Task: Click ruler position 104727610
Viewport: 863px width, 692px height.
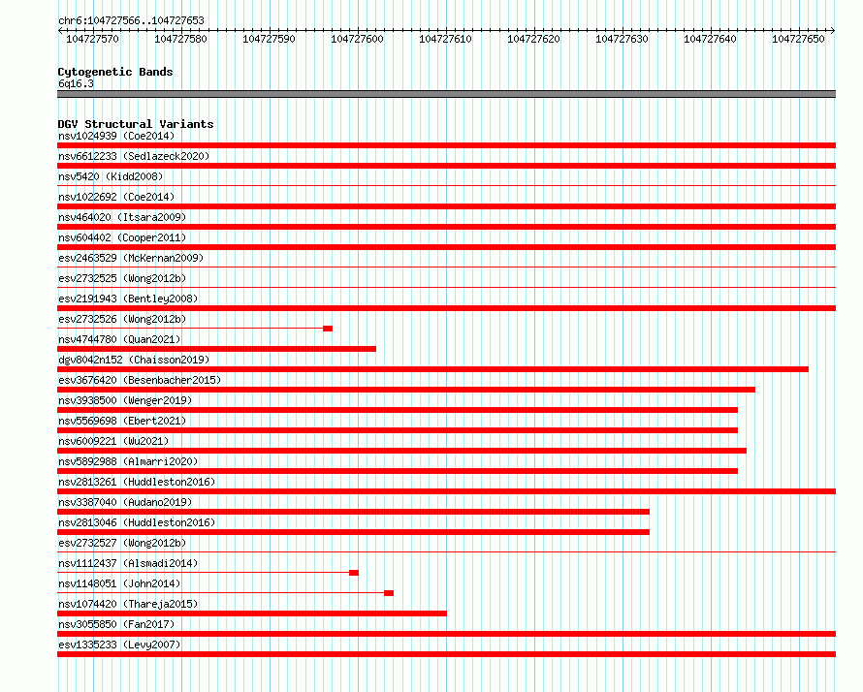Action: (x=445, y=39)
